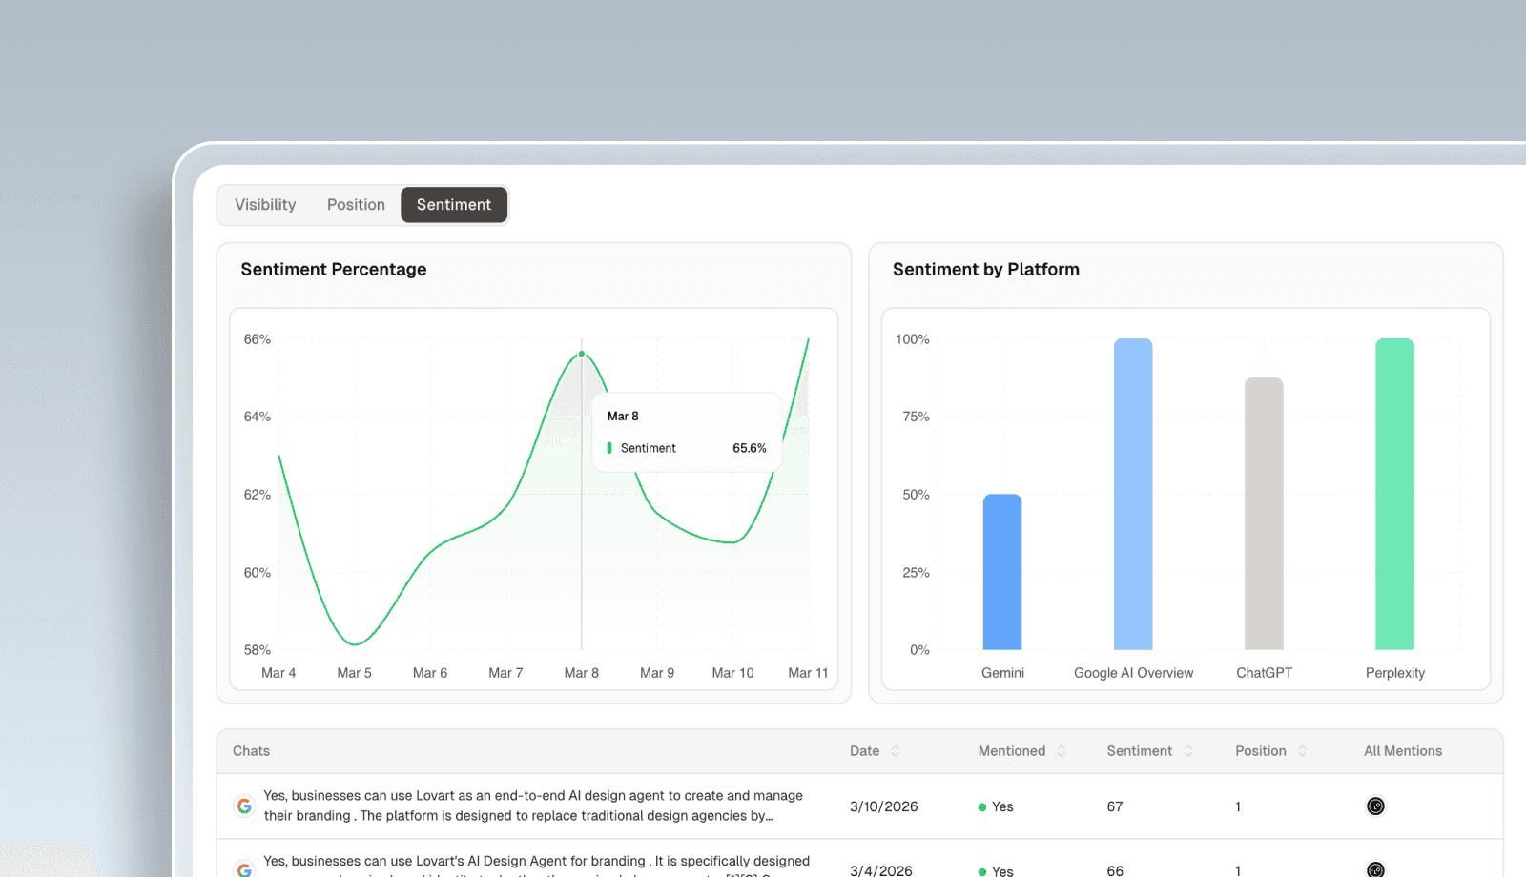1526x877 pixels.
Task: Click the 65.6% value in the tooltip
Action: click(750, 448)
